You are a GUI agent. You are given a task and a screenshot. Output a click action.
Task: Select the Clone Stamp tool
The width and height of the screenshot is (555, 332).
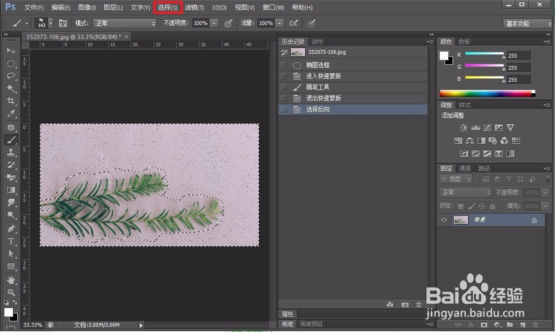[11, 152]
